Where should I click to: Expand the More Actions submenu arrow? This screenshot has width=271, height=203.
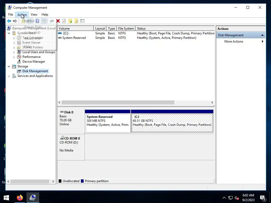(x=263, y=41)
